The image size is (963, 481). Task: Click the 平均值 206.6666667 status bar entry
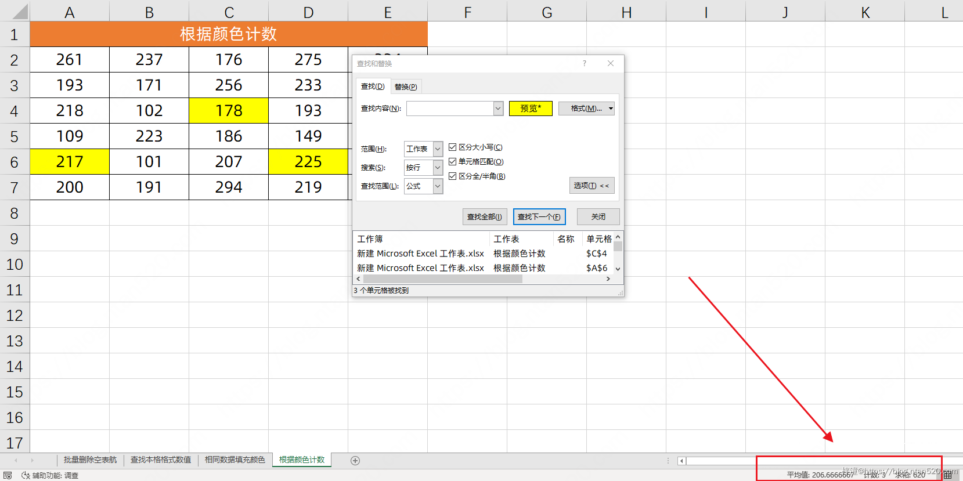coord(820,475)
